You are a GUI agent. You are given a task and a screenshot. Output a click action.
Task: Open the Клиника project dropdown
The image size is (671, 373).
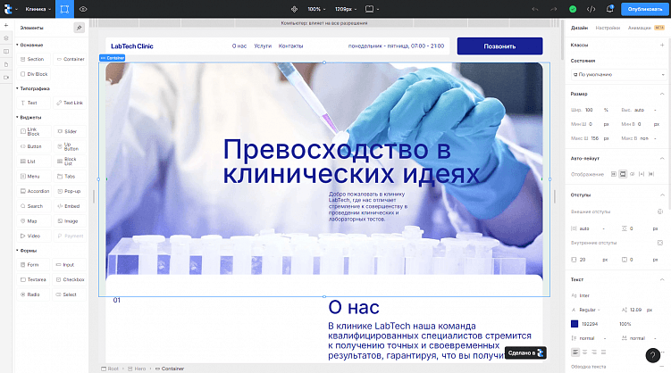click(x=38, y=9)
